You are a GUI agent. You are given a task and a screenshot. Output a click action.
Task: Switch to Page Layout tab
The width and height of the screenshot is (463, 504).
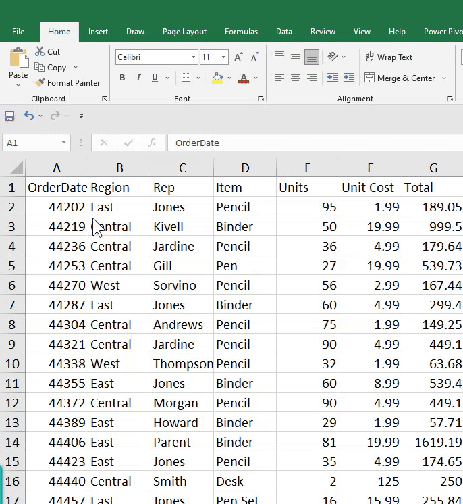[x=184, y=32]
